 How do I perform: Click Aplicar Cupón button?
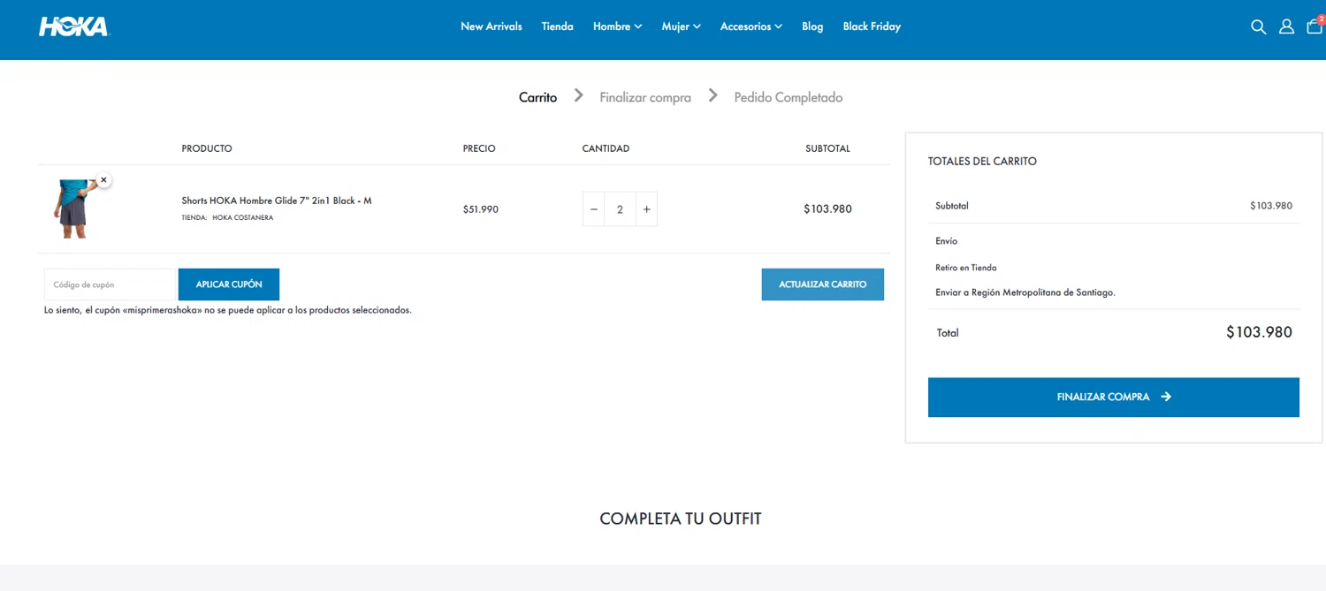[229, 284]
